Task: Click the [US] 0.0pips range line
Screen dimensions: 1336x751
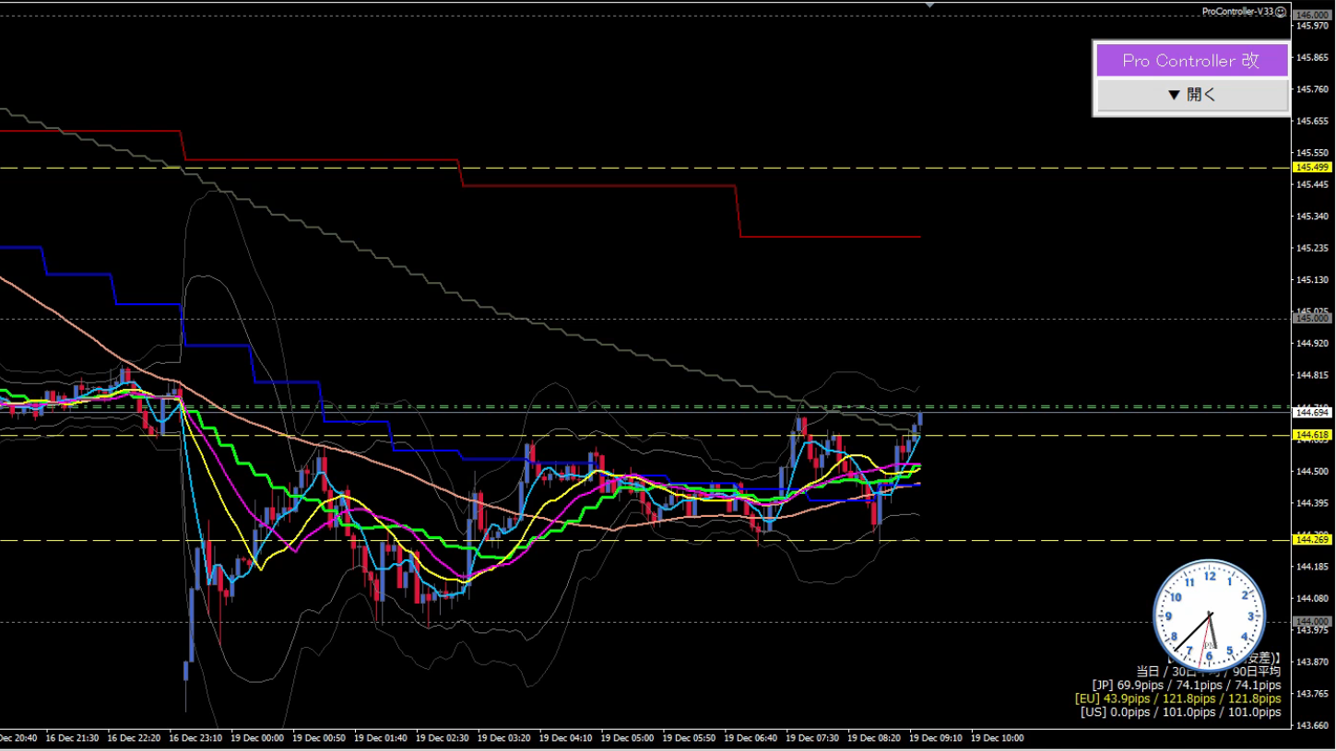Action: 1181,712
